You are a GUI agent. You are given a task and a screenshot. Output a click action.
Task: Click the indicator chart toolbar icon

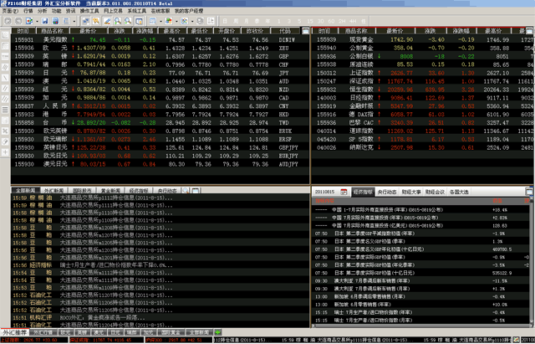point(185,21)
